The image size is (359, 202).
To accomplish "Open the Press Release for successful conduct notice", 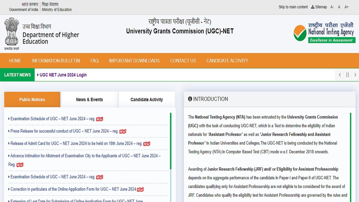I will click(63, 131).
